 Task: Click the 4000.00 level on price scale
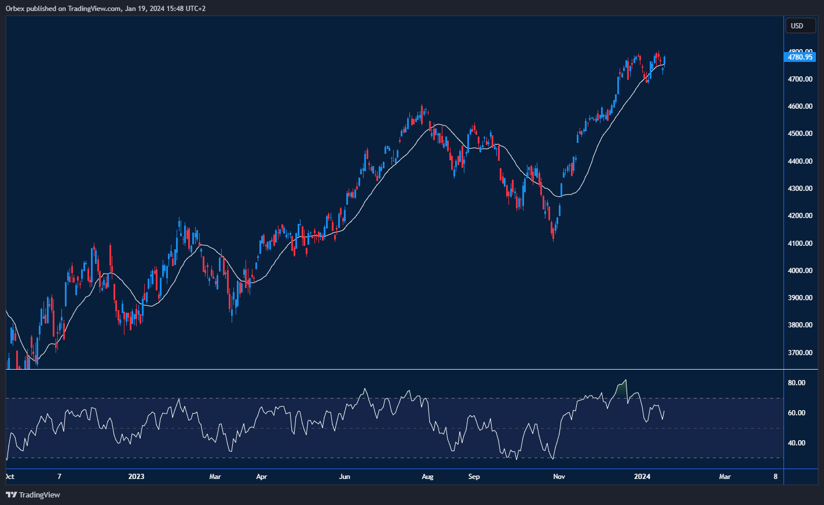800,271
